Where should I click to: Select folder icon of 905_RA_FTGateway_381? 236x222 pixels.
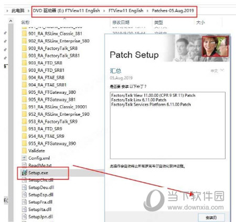tap(24, 99)
